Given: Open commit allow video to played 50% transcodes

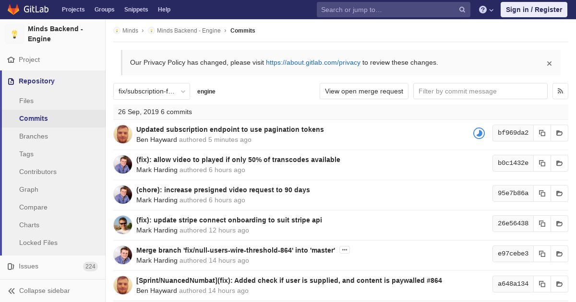Looking at the screenshot, I should [x=238, y=160].
